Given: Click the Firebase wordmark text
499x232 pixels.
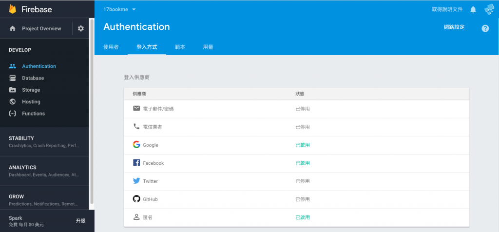Looking at the screenshot, I should pyautogui.click(x=37, y=9).
